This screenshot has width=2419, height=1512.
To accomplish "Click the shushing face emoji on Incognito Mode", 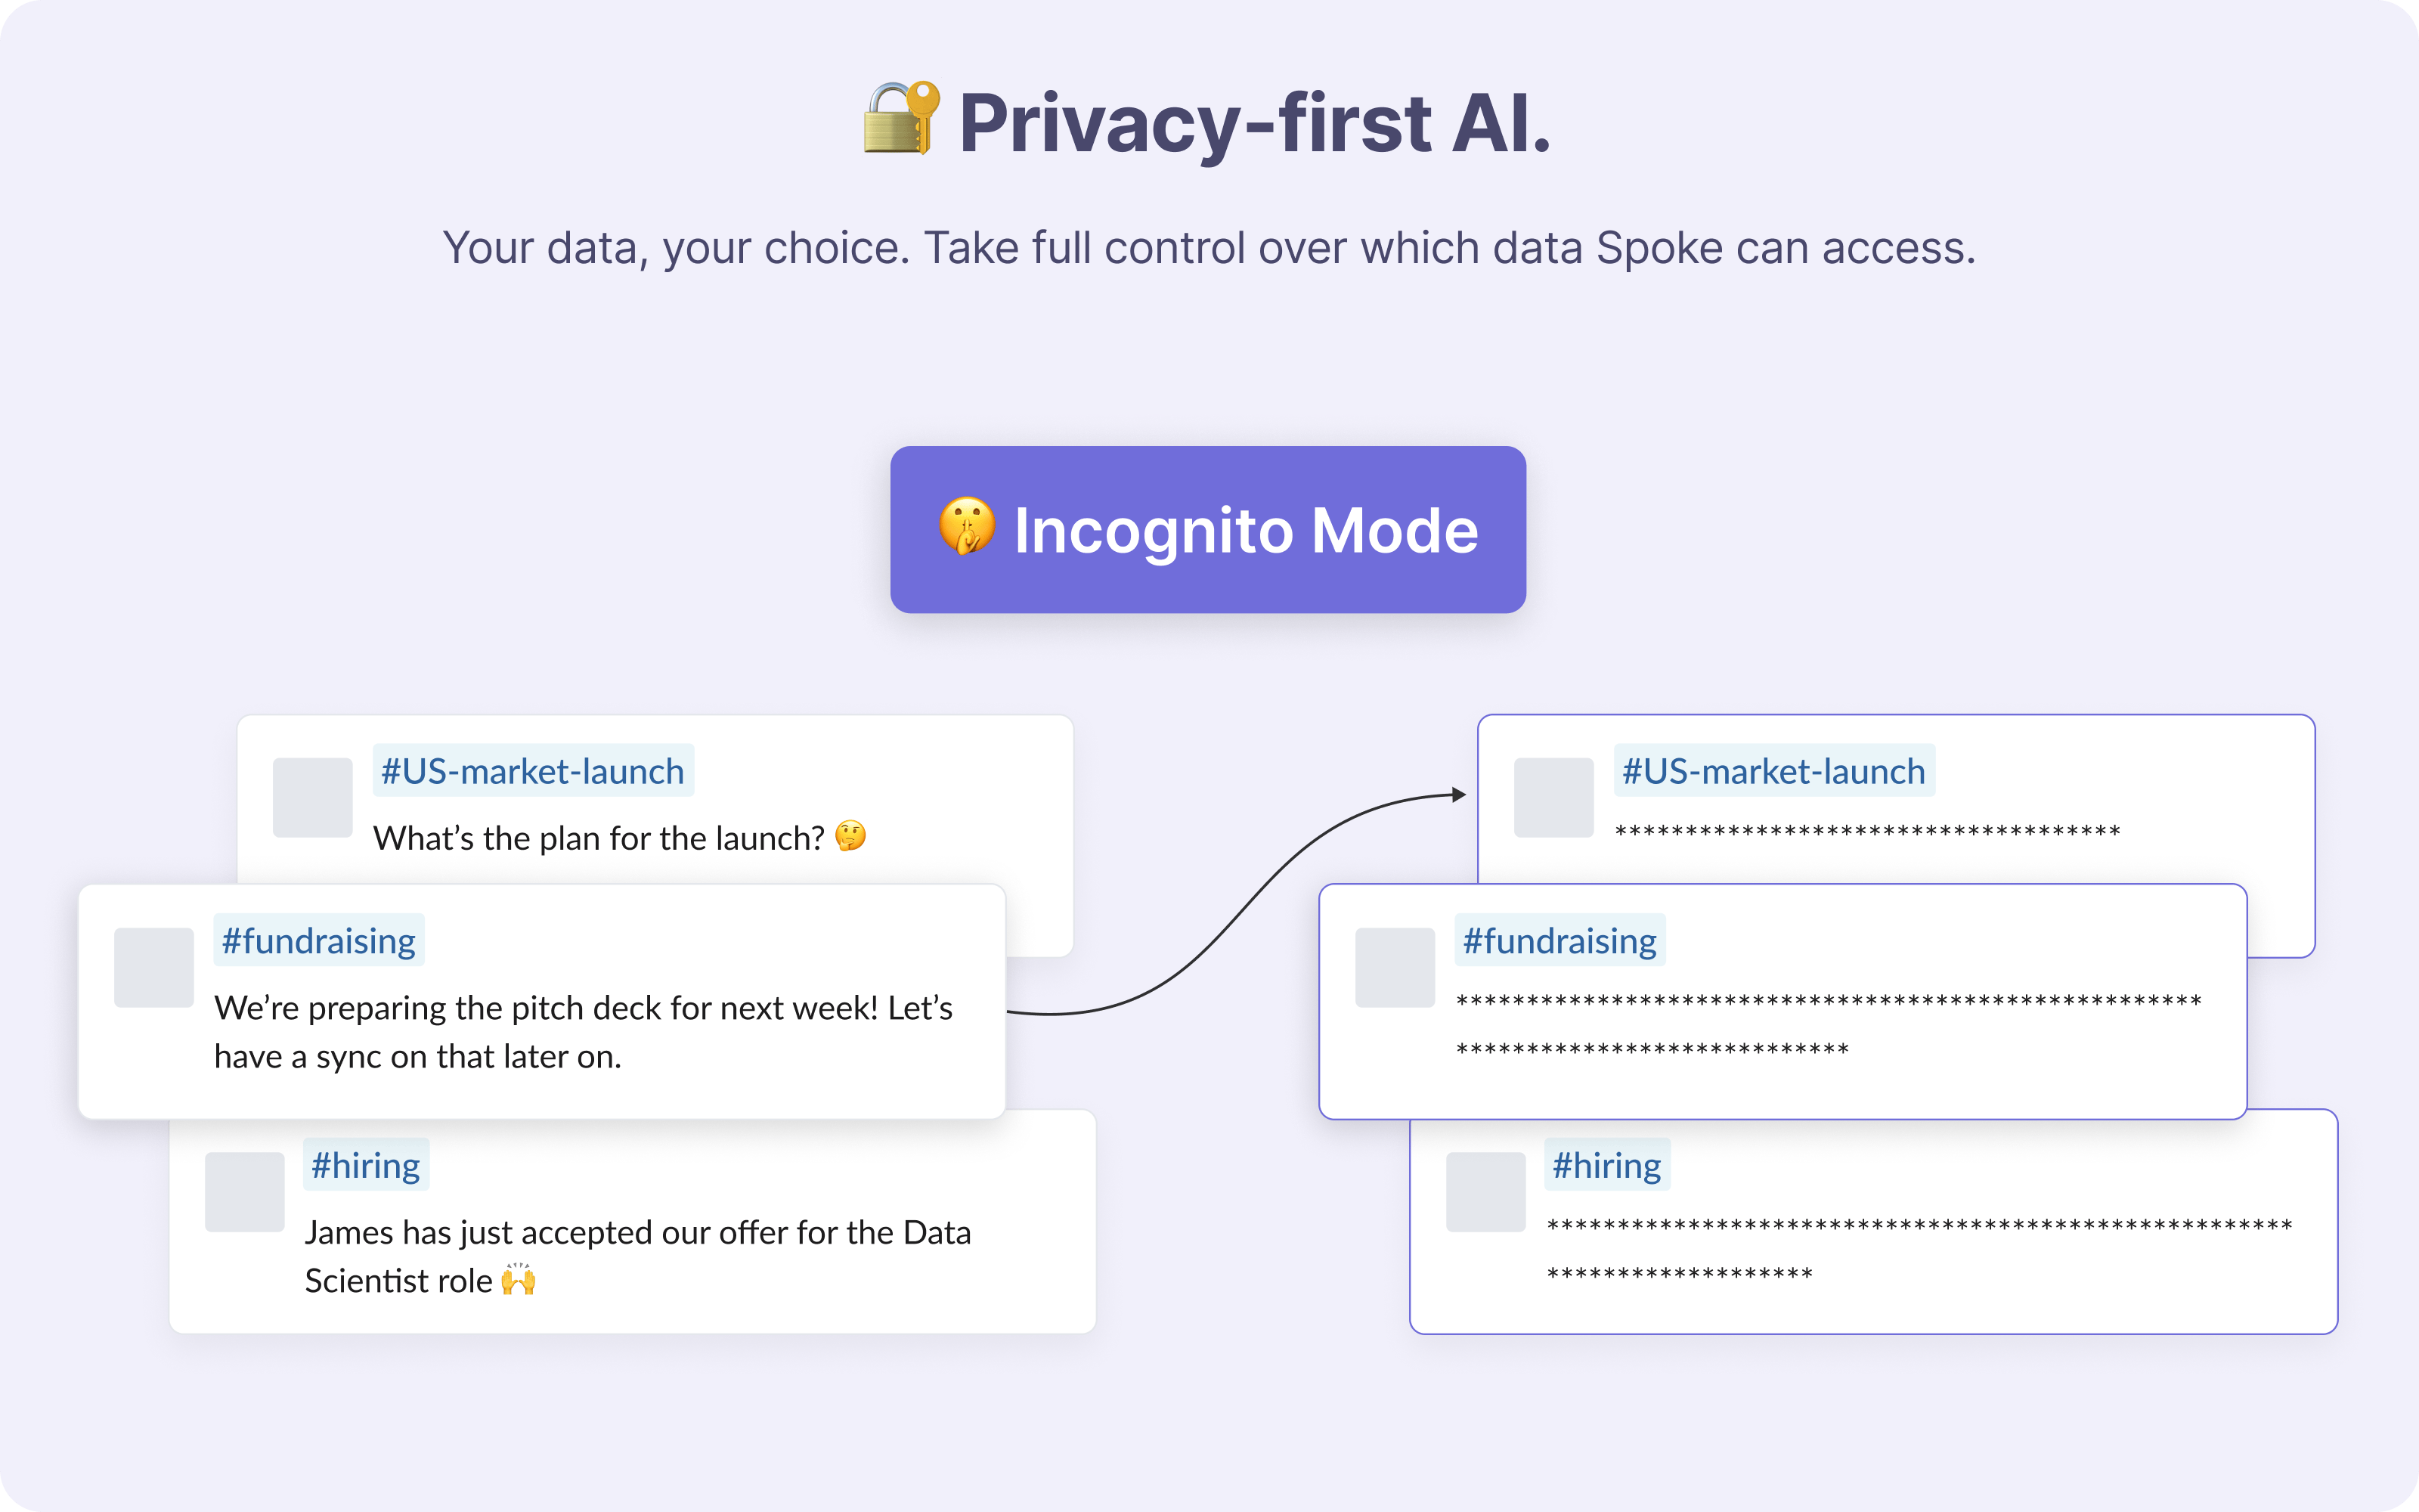I will pyautogui.click(x=967, y=526).
